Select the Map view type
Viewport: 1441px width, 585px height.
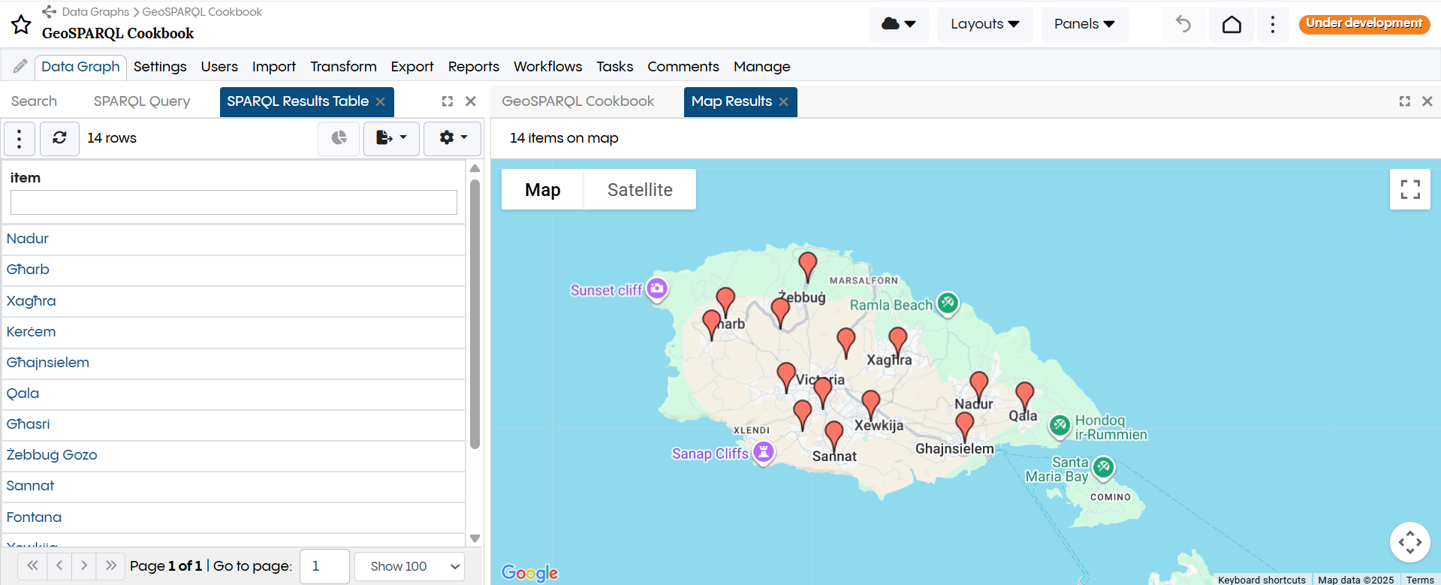click(542, 190)
